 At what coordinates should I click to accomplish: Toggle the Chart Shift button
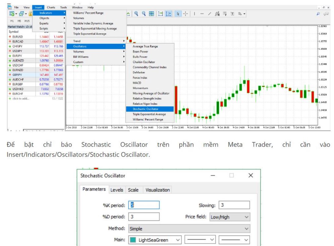pyautogui.click(x=169, y=14)
